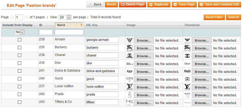The width and height of the screenshot is (242, 108).
Task: Tick the Exclude checkbox for Louis Vuitton
Action: (19, 87)
